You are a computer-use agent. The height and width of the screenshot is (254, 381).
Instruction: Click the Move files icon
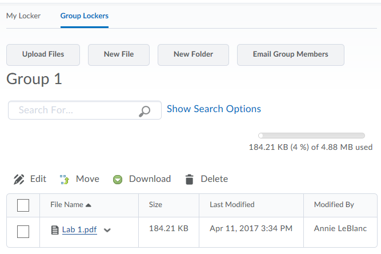65,179
